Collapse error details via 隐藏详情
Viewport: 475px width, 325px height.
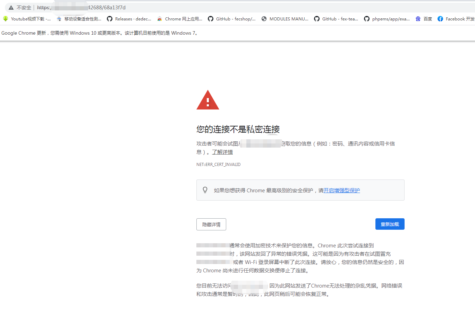211,224
